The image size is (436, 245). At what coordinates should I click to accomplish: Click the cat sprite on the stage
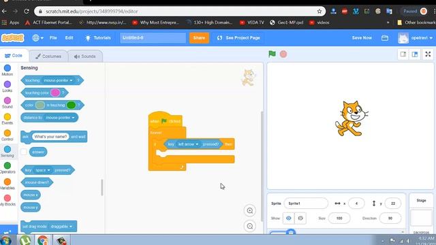tap(352, 118)
